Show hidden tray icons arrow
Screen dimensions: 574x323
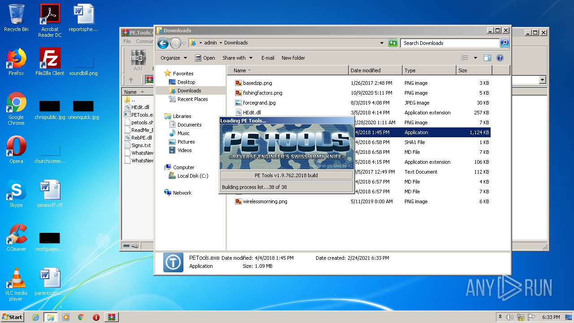pyautogui.click(x=500, y=317)
